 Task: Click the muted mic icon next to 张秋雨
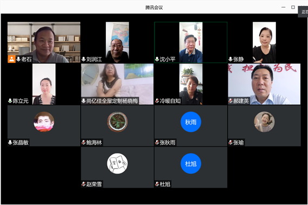tap(157, 142)
